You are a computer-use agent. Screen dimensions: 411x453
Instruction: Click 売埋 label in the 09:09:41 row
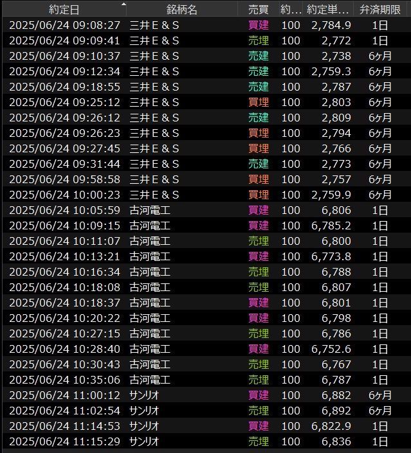259,40
